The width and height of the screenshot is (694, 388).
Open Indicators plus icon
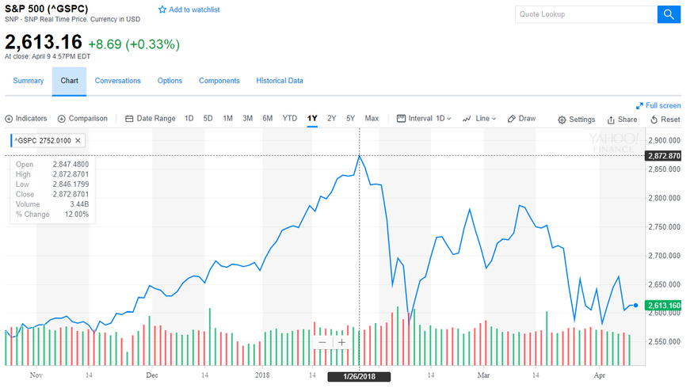click(10, 119)
